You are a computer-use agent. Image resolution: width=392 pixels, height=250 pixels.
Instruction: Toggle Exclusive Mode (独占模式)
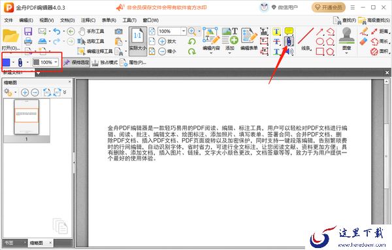(105, 62)
